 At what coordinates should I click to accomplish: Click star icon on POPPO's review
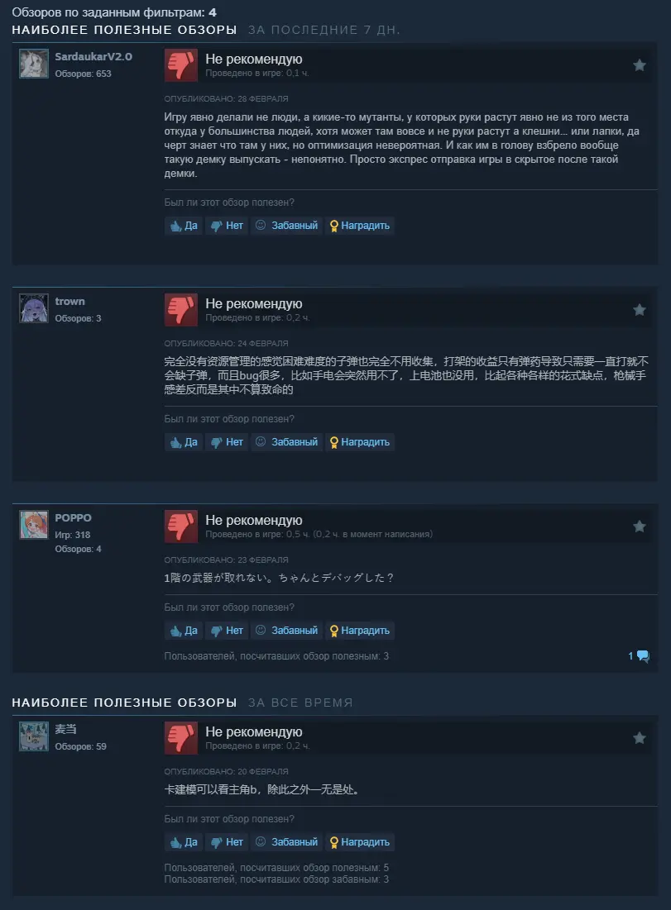tap(639, 526)
